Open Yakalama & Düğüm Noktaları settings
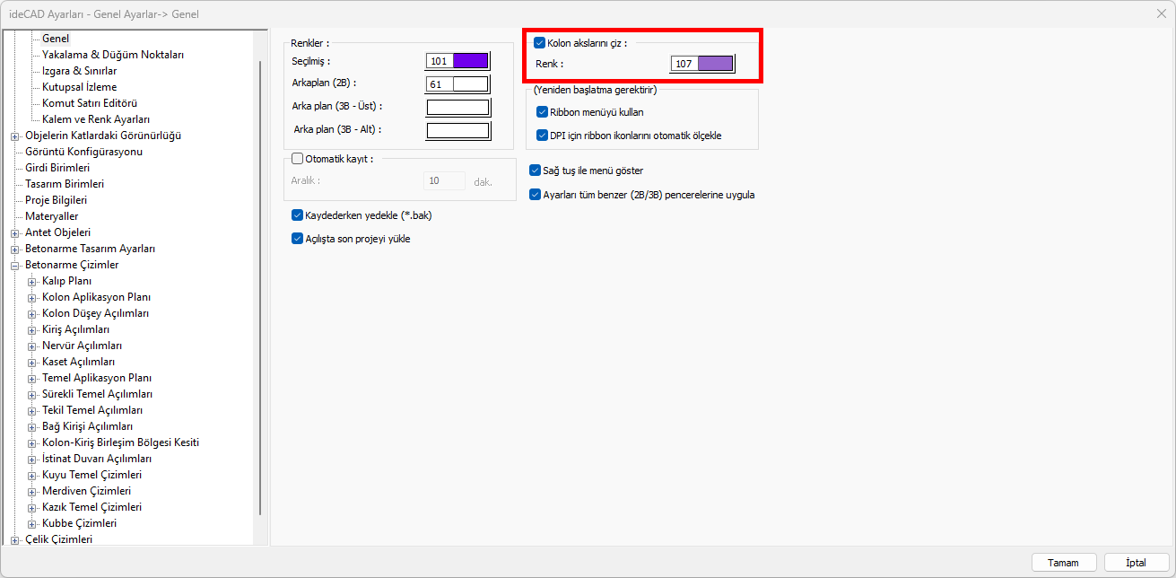Viewport: 1176px width, 578px height. click(x=113, y=55)
